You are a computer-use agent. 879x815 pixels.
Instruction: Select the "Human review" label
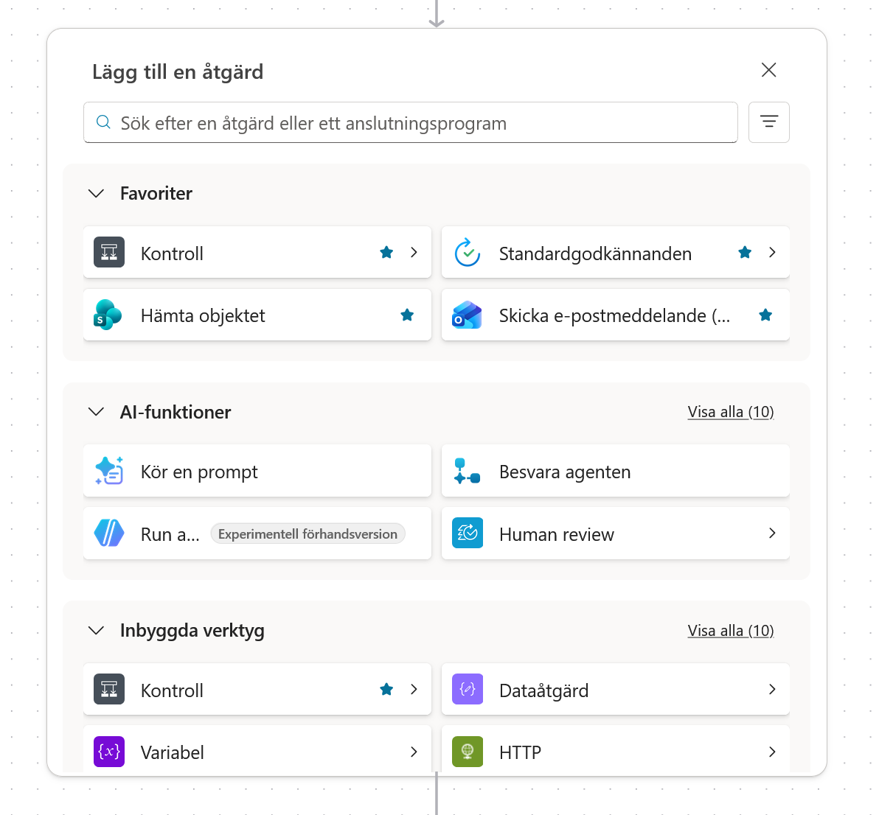pyautogui.click(x=557, y=534)
